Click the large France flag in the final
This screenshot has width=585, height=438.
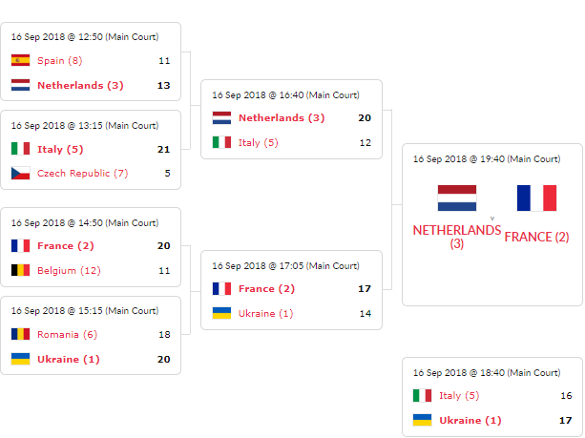pos(535,198)
